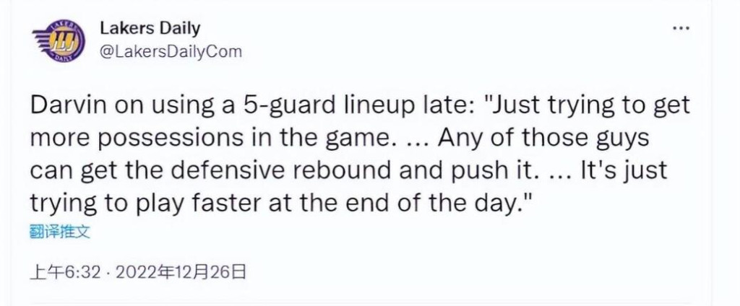
Task: Open the three-dot more options menu
Action: (681, 28)
